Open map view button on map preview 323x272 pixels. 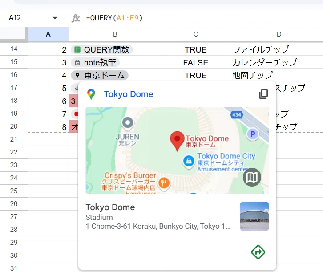click(x=252, y=177)
